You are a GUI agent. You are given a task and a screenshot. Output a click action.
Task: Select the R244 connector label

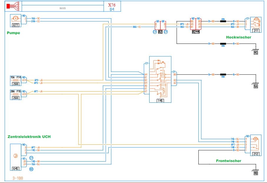[x=195, y=32]
